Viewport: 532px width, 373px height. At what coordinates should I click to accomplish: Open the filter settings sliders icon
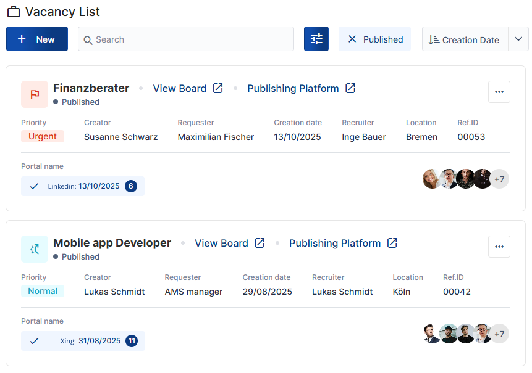pos(316,39)
